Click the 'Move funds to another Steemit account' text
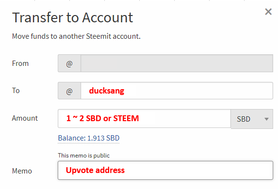The width and height of the screenshot is (278, 189). click(x=76, y=36)
